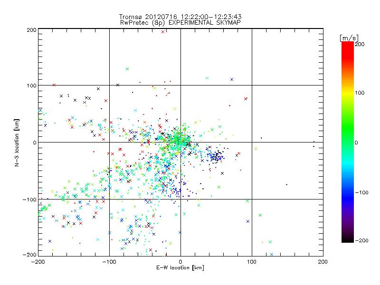Click the red X marker on the 100 km line at far left
This screenshot has height=285, width=380.
pyautogui.click(x=54, y=85)
